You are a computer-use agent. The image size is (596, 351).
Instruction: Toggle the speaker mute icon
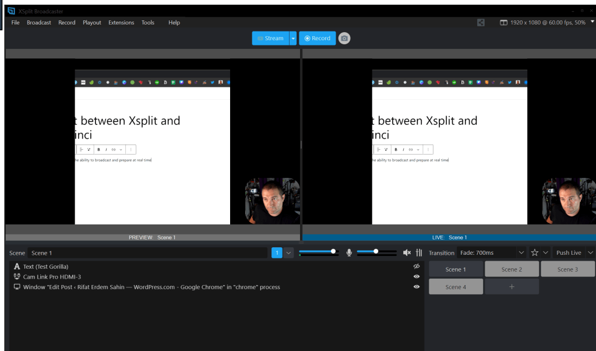coord(407,252)
